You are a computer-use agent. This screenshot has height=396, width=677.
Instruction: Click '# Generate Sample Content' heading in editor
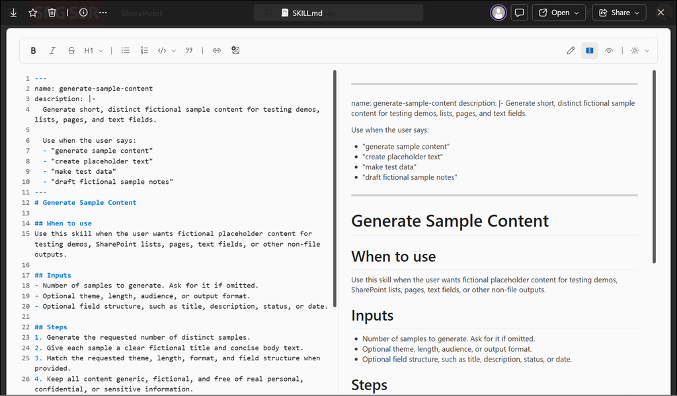(x=85, y=202)
